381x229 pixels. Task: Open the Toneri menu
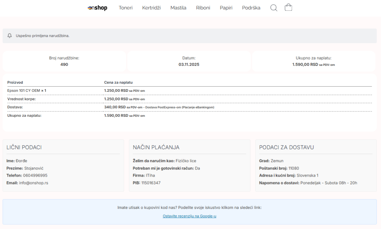pos(125,8)
